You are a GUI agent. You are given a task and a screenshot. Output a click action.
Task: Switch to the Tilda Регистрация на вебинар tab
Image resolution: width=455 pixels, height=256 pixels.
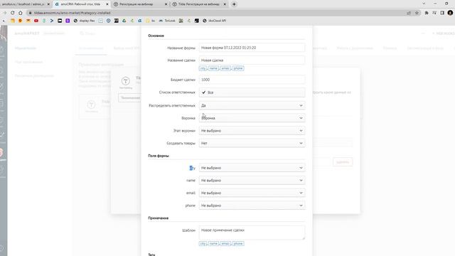pos(198,4)
